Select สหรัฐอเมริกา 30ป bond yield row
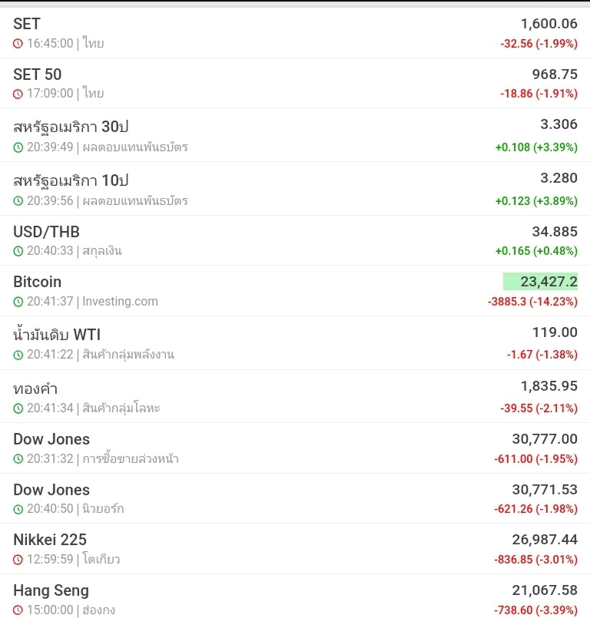590x618 pixels. tap(295, 135)
